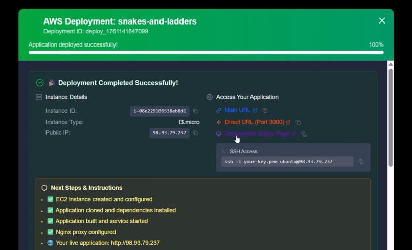Screen dimensions: 412x250
Task: Click the ssh -i your-key.pem command field
Action: pyautogui.click(x=287, y=162)
